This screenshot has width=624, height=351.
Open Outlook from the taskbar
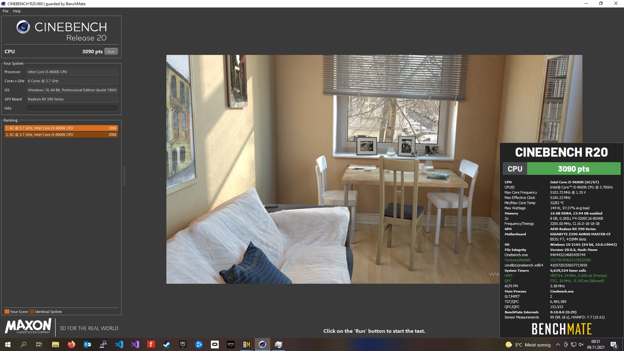[x=87, y=344]
